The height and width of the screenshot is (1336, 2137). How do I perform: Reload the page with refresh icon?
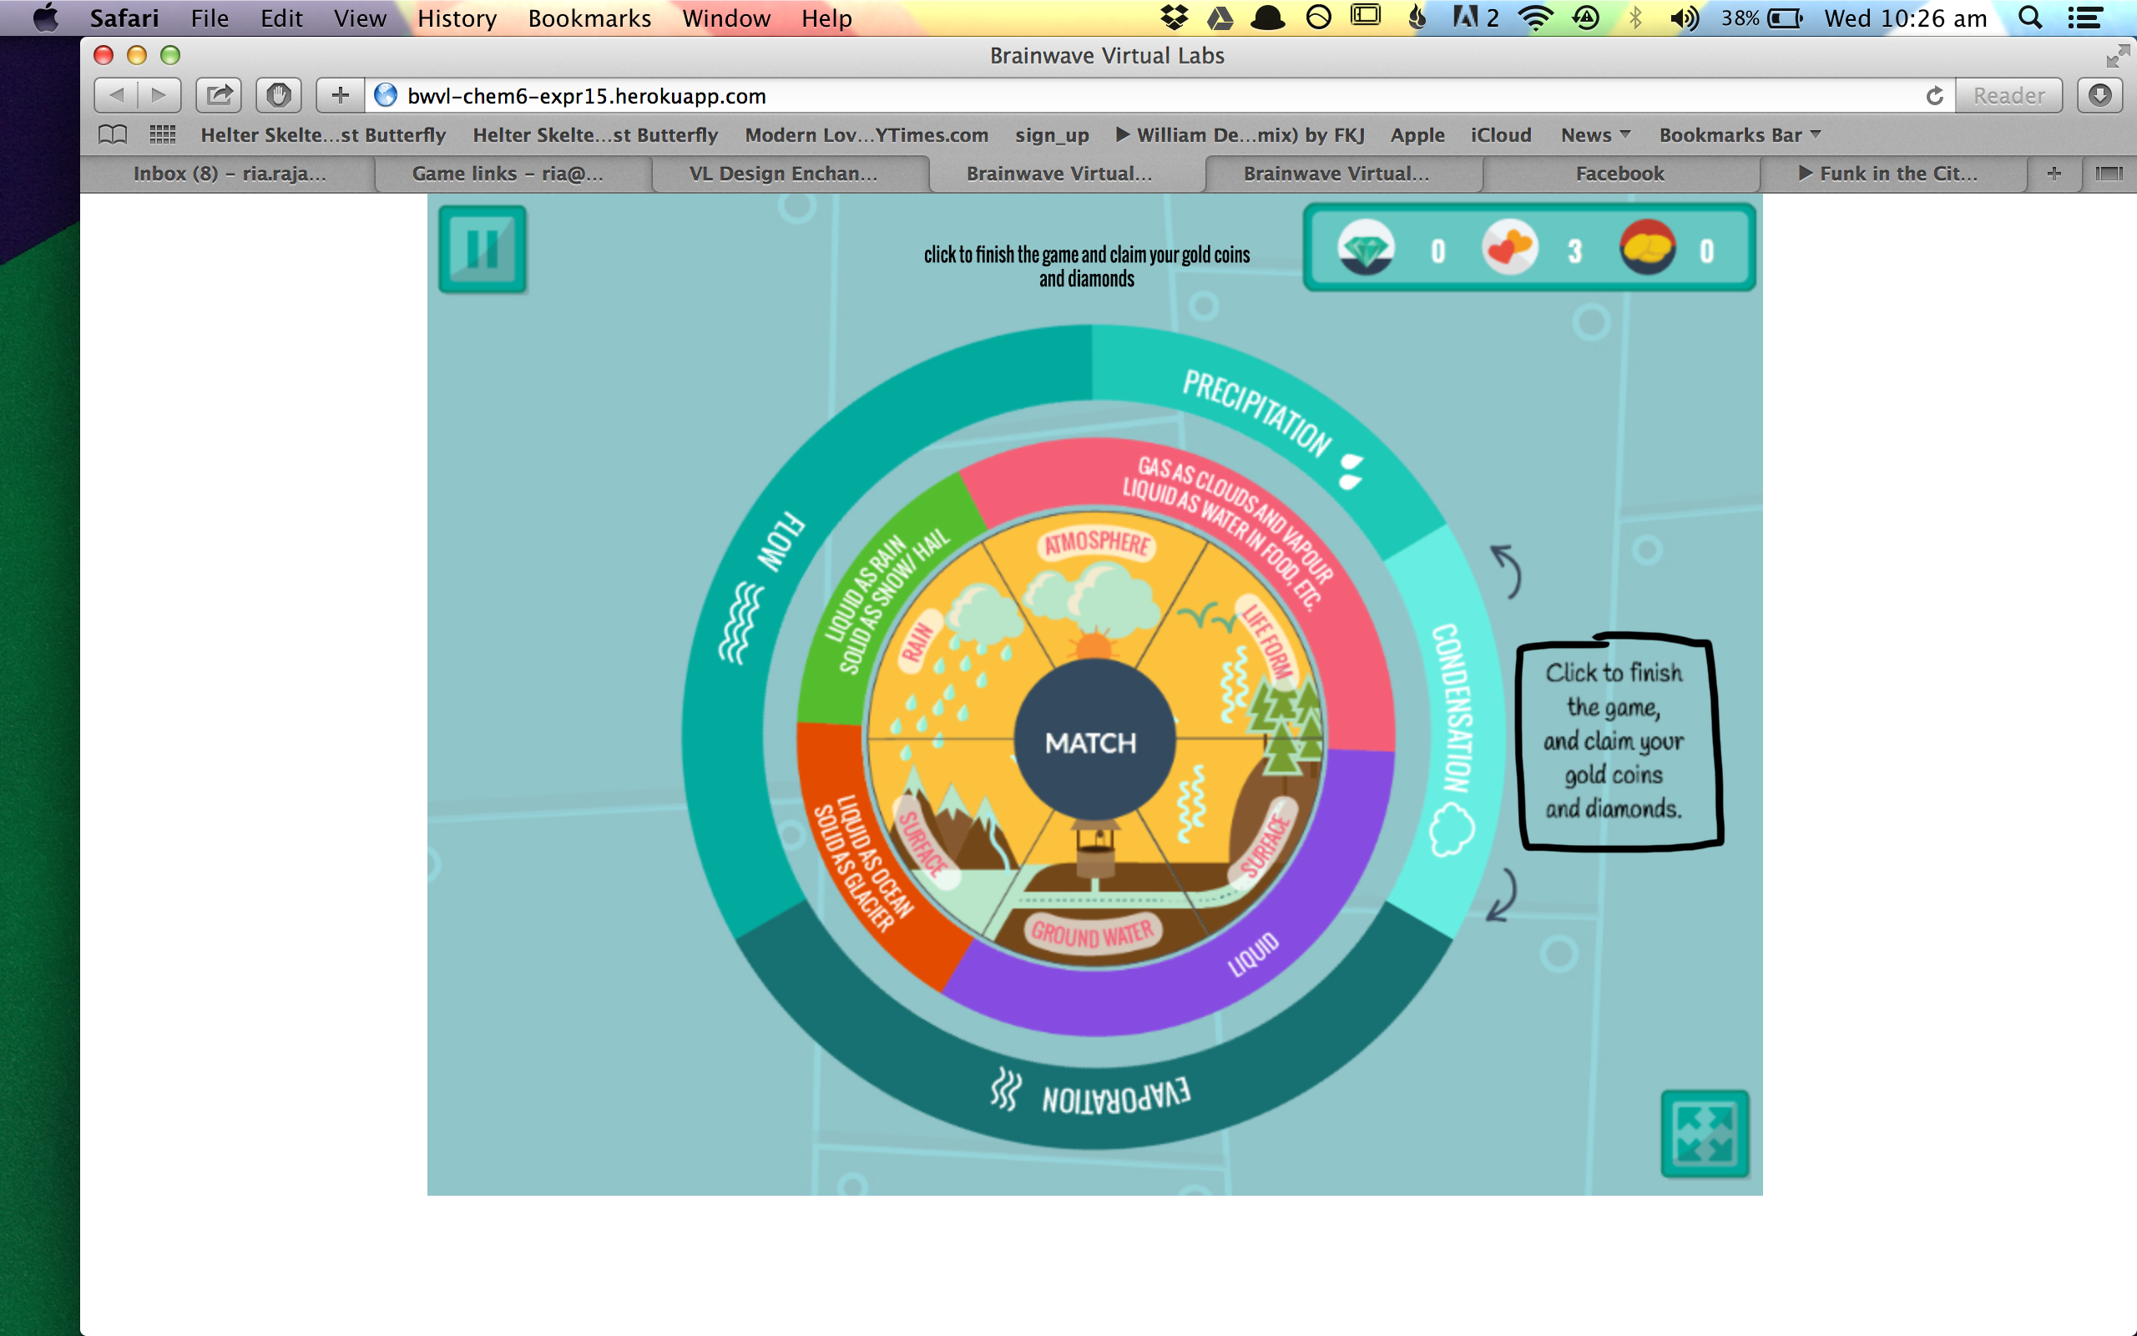point(1934,95)
